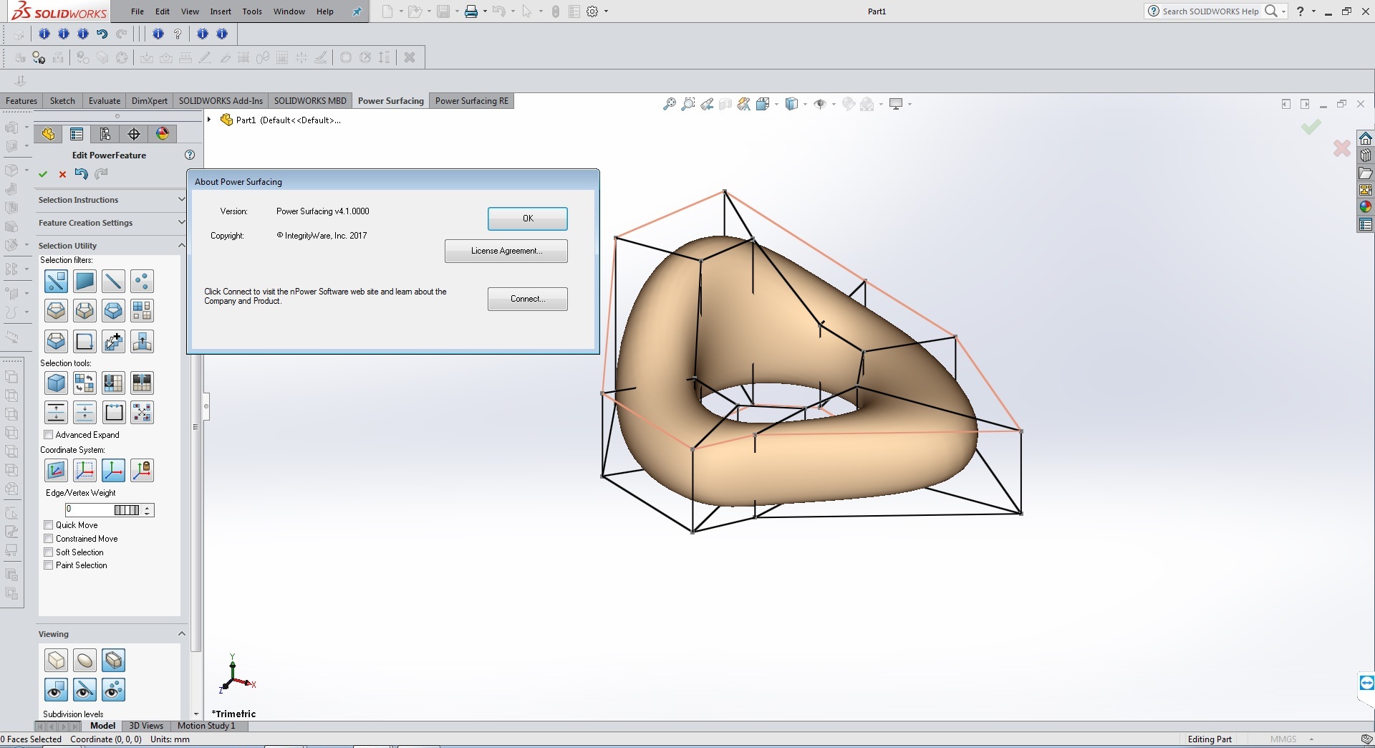Click OK in About Power Surfacing dialog
The height and width of the screenshot is (748, 1375).
pos(528,219)
